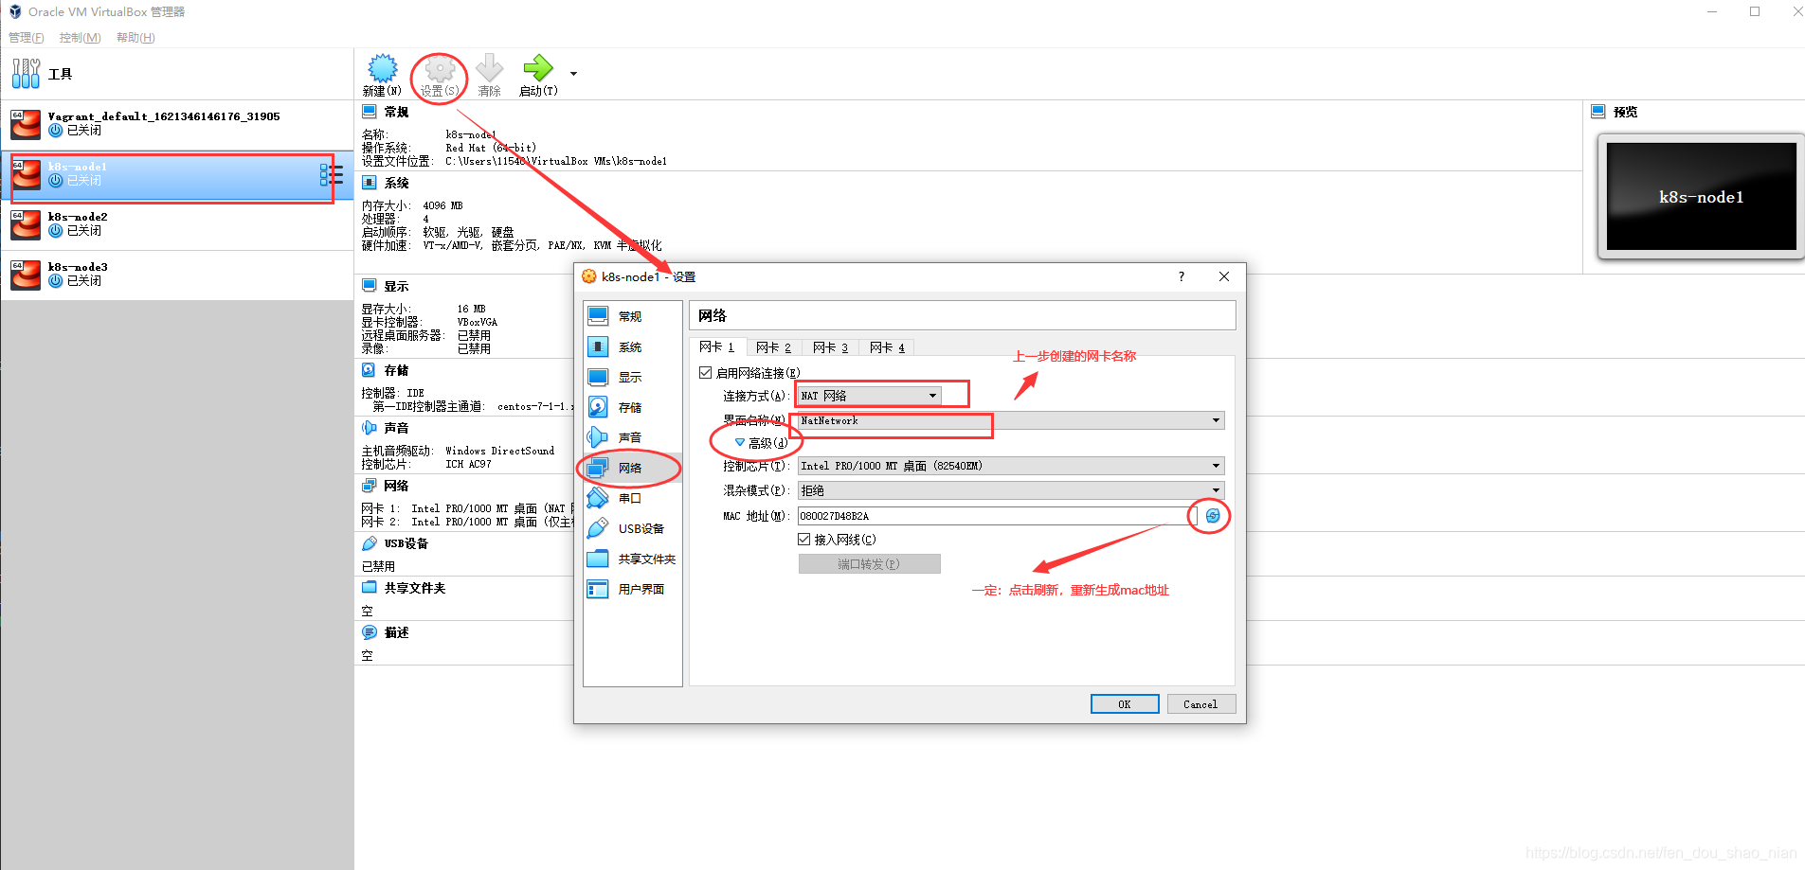Click the Shared Folders (共享文件夹) details header
The image size is (1805, 870).
coord(414,588)
